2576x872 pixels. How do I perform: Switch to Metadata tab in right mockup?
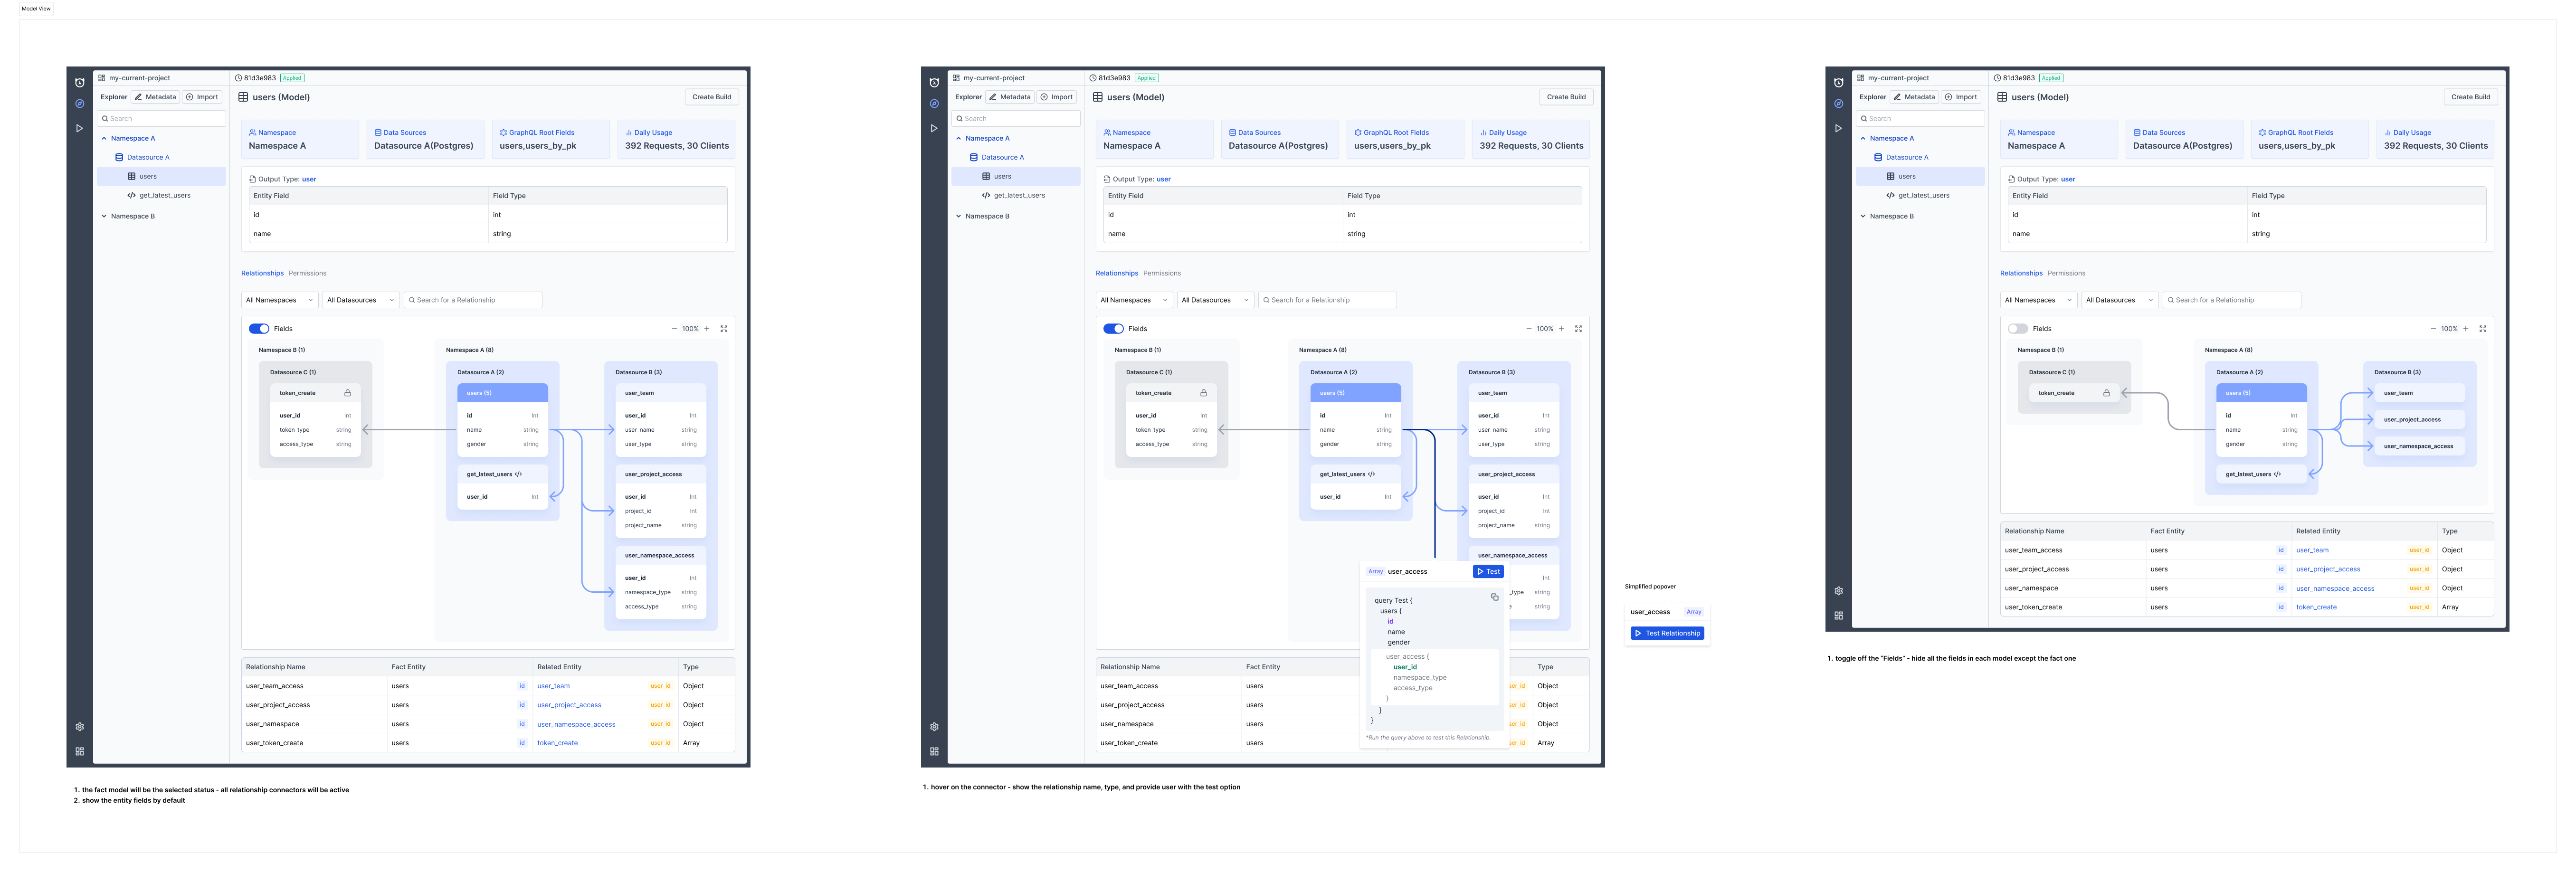pos(1915,97)
